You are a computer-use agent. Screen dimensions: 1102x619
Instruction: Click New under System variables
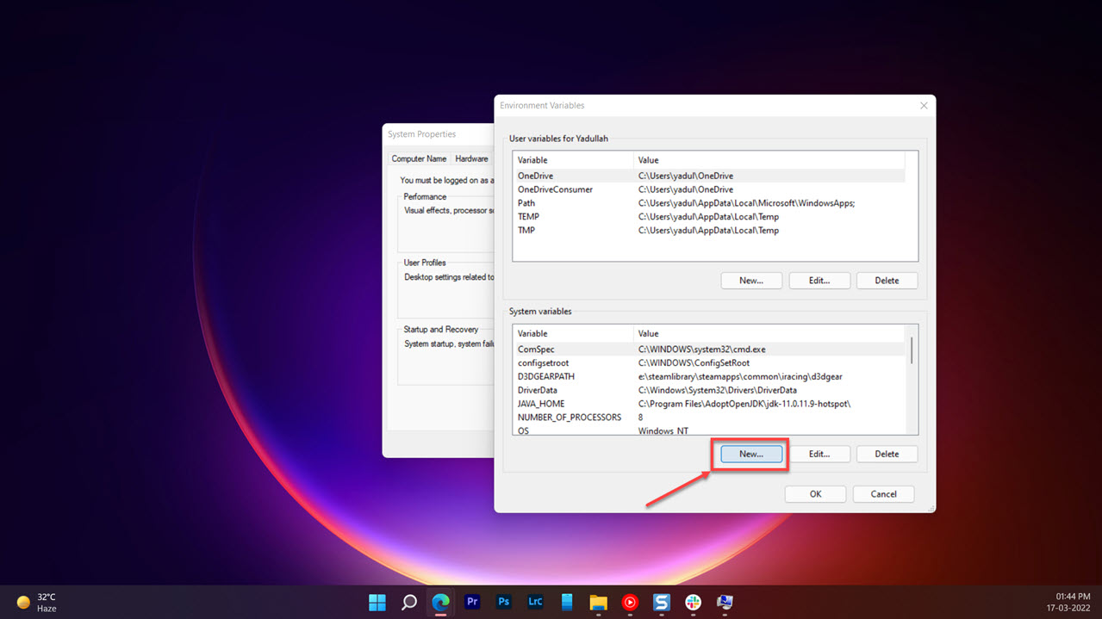point(750,454)
